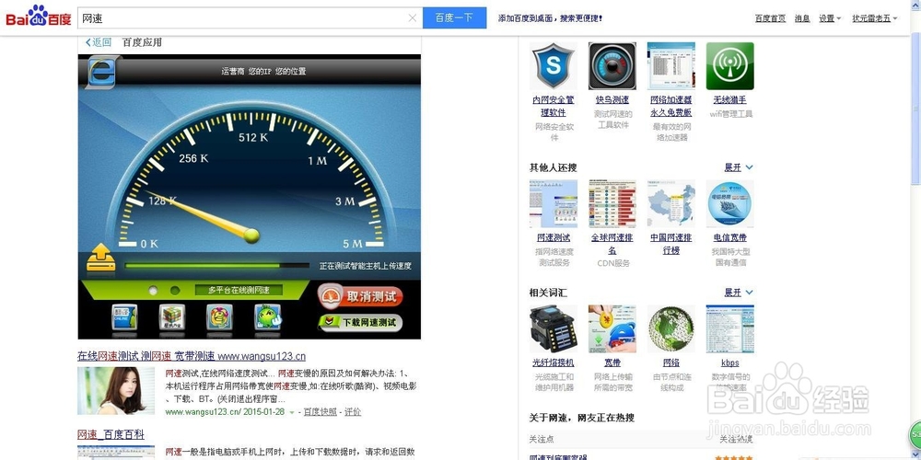Open the 网络 link

[670, 363]
